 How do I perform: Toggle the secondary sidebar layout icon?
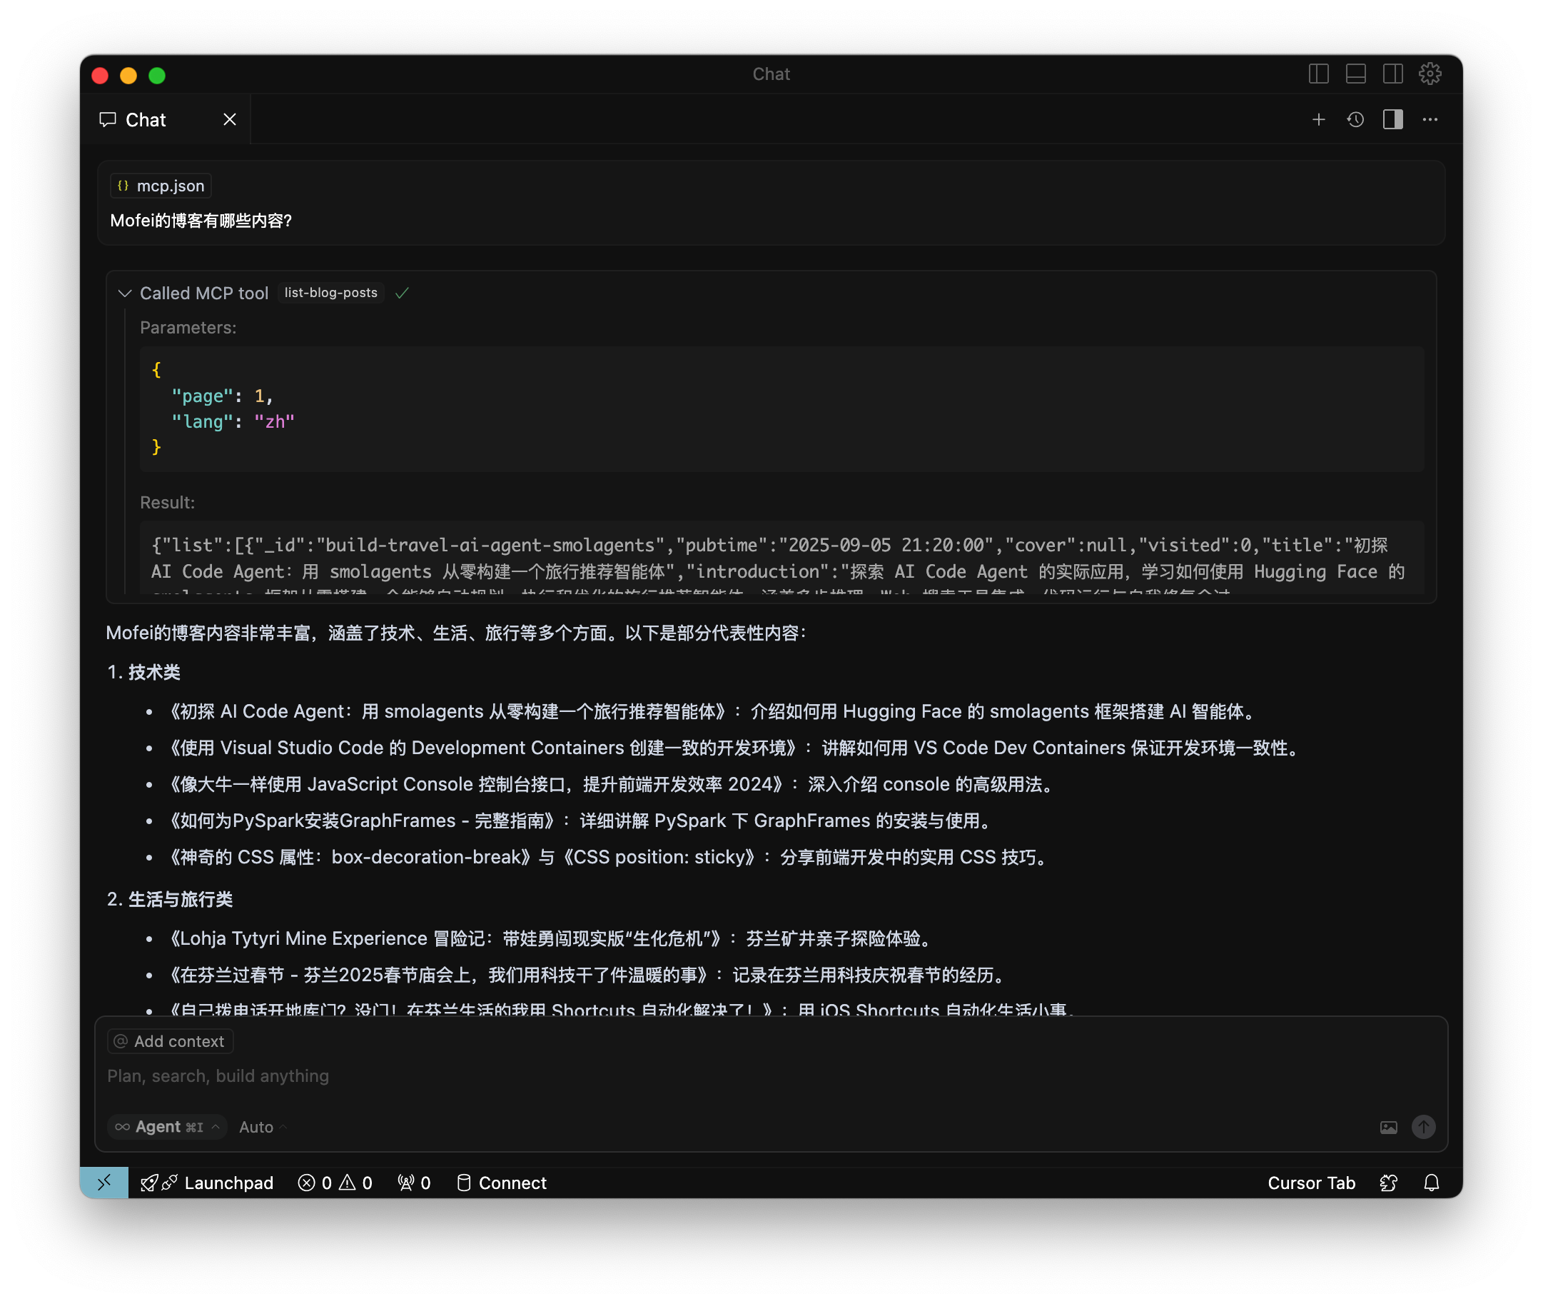click(1392, 74)
